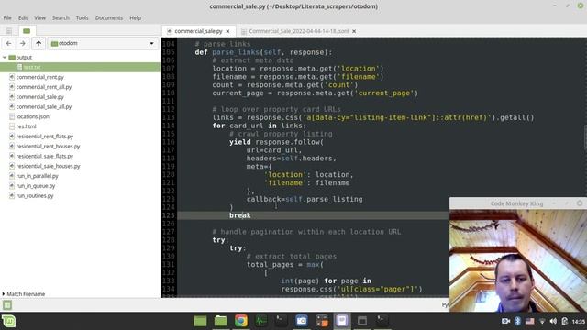Open the Search menu
Image resolution: width=587 pixels, height=330 pixels.
pyautogui.click(x=61, y=17)
